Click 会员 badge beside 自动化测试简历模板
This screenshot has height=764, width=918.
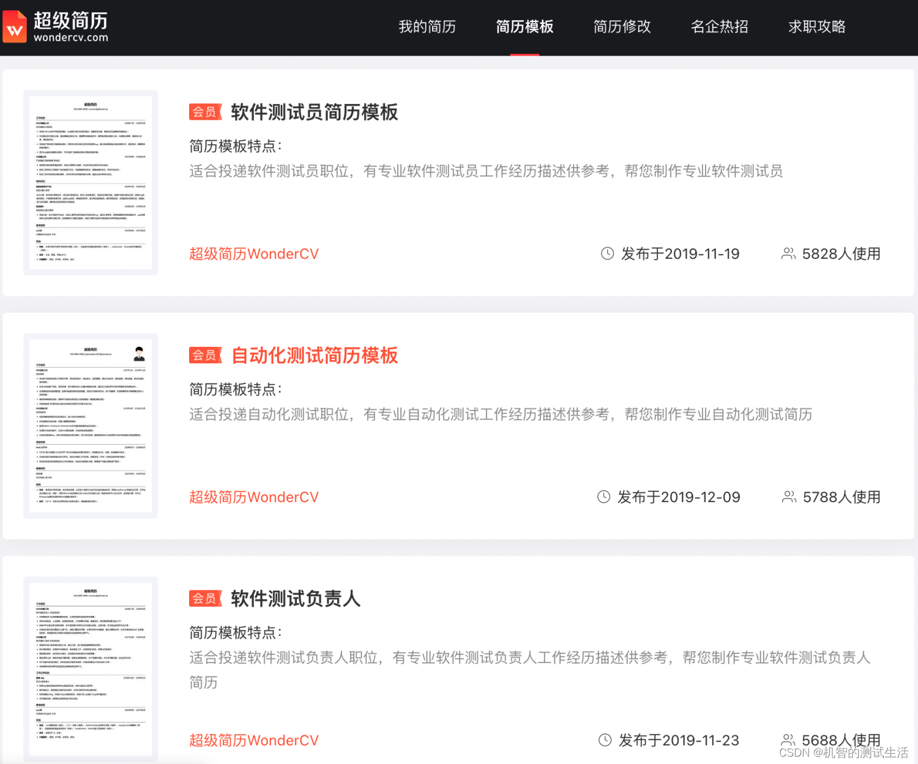pos(205,355)
